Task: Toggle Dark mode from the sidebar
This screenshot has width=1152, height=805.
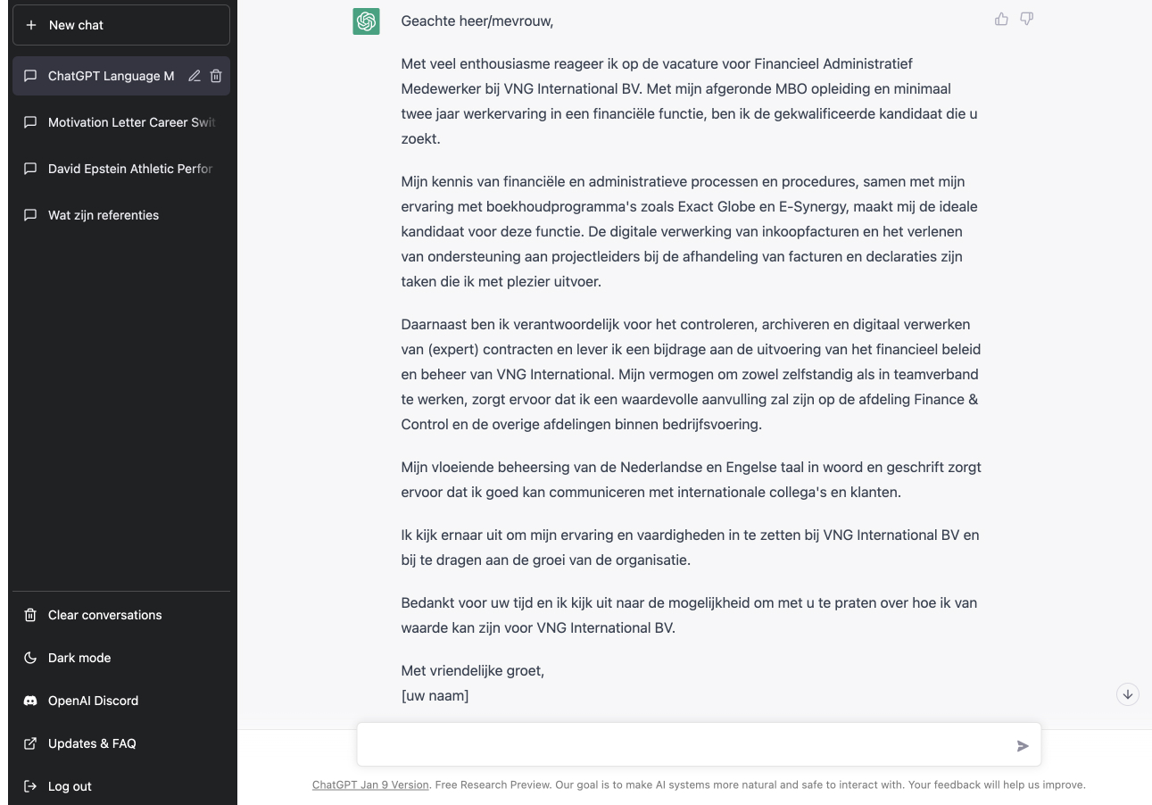Action: (79, 657)
